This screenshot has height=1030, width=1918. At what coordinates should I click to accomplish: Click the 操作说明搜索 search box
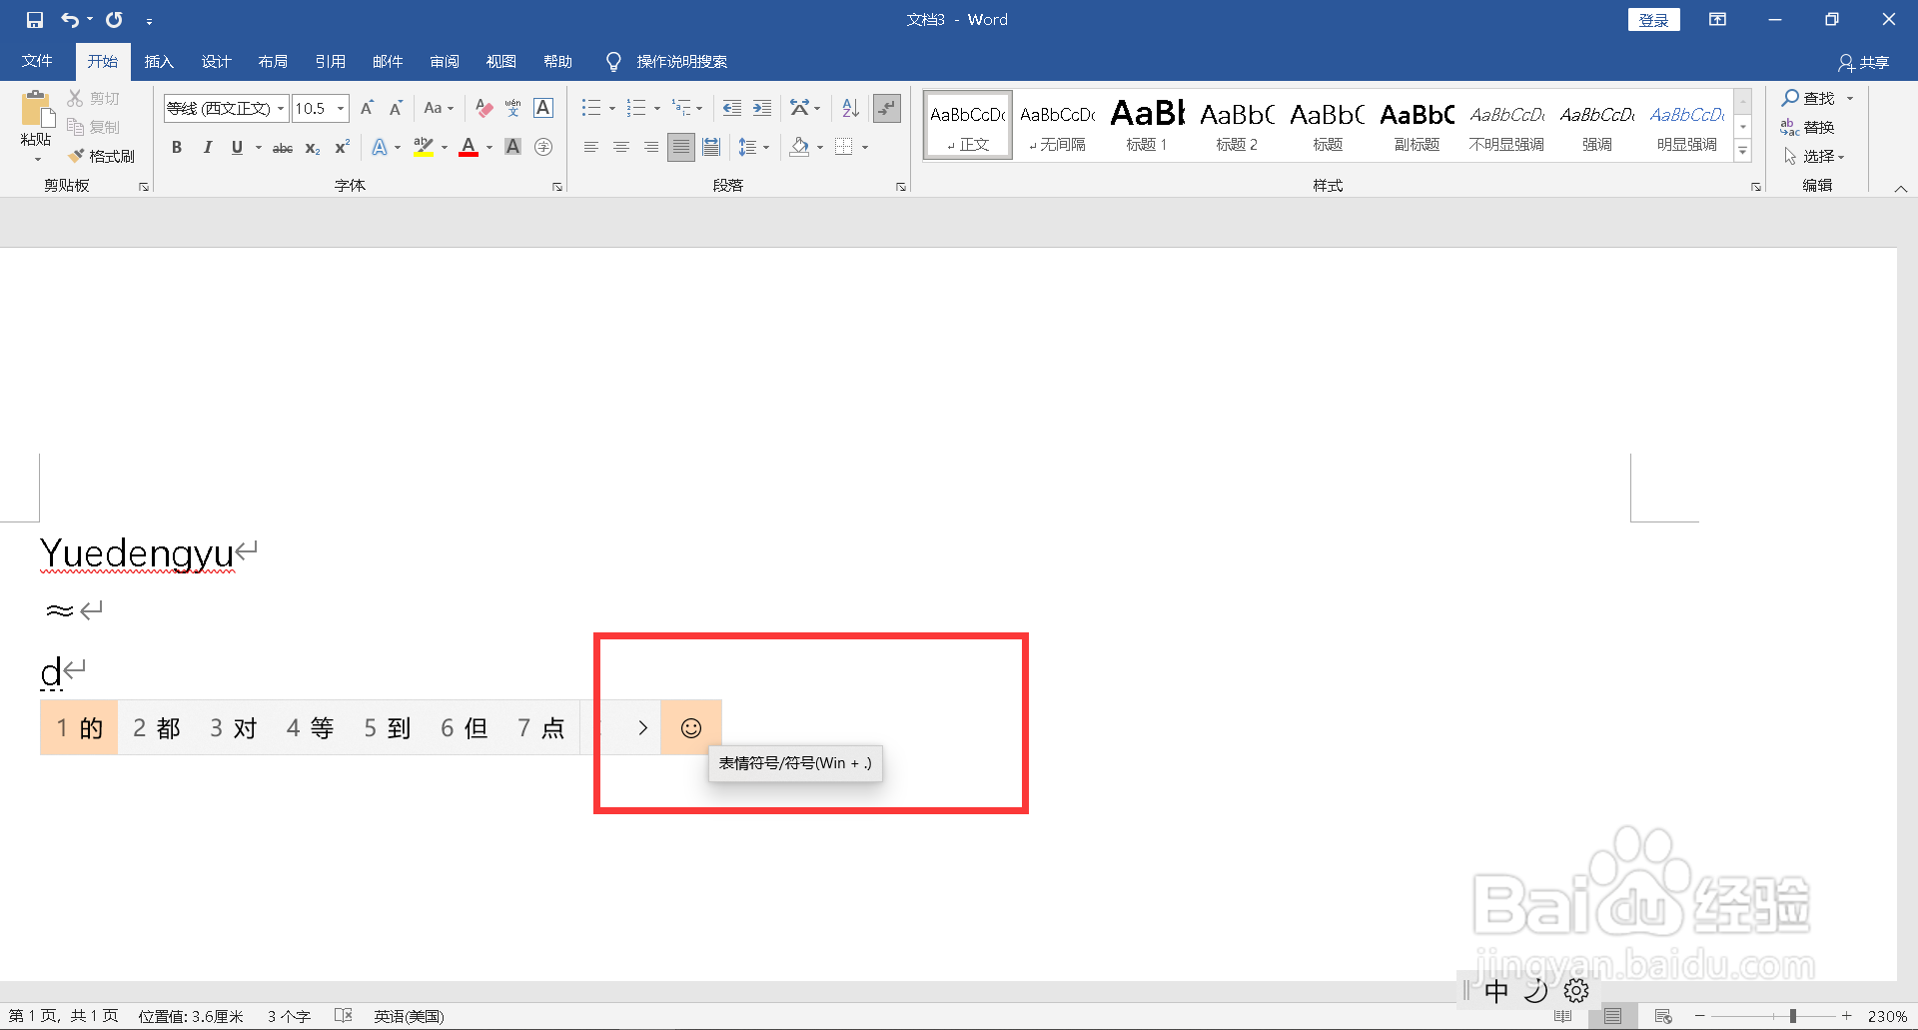682,62
